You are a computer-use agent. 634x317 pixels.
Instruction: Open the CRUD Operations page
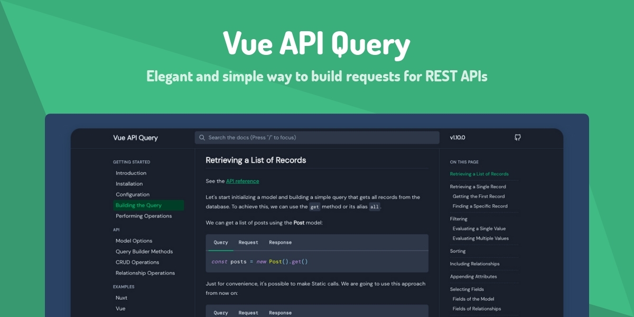tap(137, 262)
